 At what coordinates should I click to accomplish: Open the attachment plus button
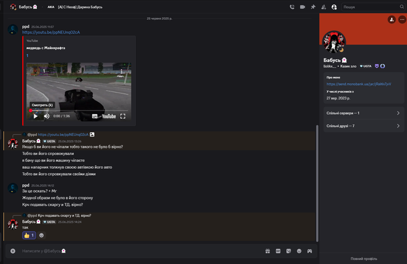pyautogui.click(x=13, y=251)
